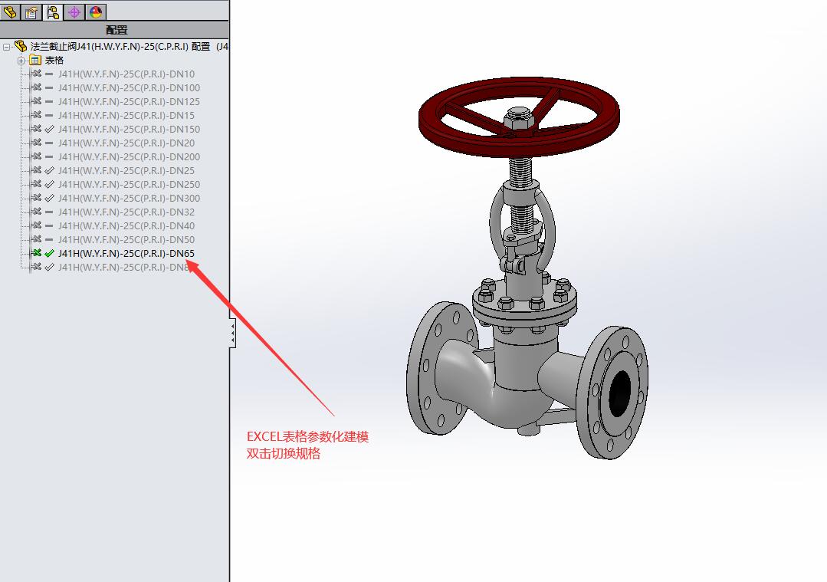Select configuration ending in DN15
The image size is (827, 582).
point(126,115)
